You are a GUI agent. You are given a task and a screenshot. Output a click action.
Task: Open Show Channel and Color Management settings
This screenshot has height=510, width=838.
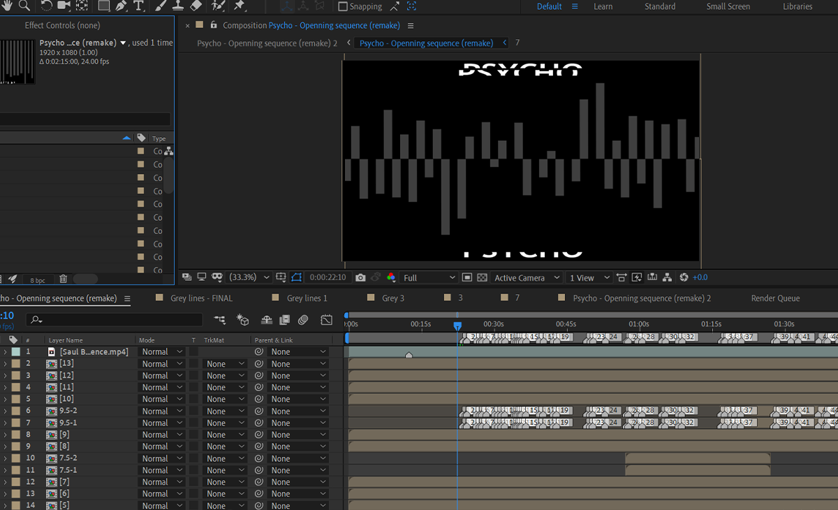point(391,277)
